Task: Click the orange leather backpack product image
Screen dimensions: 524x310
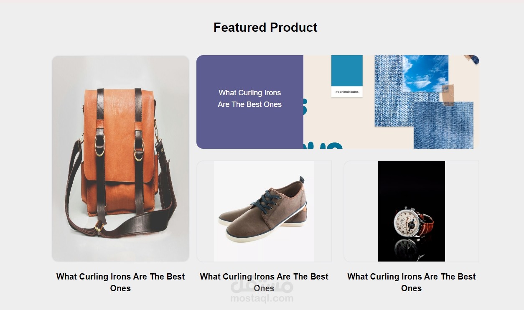Action: pyautogui.click(x=120, y=159)
